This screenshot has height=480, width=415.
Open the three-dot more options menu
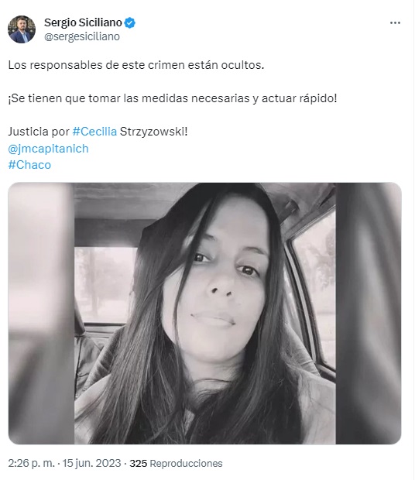395,23
